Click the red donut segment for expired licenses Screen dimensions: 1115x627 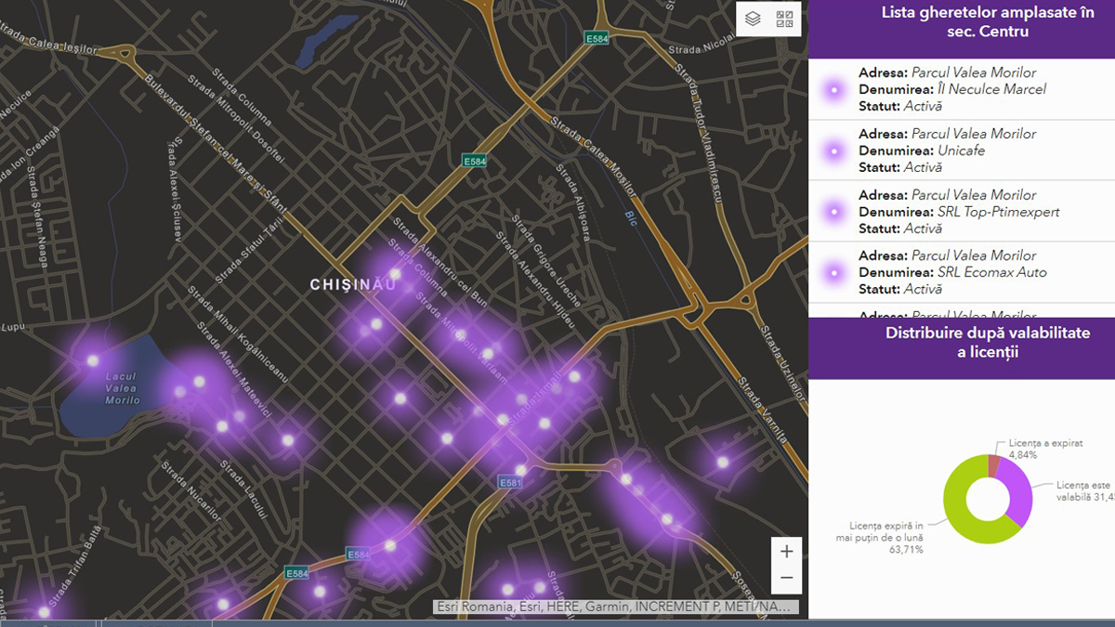tap(993, 463)
